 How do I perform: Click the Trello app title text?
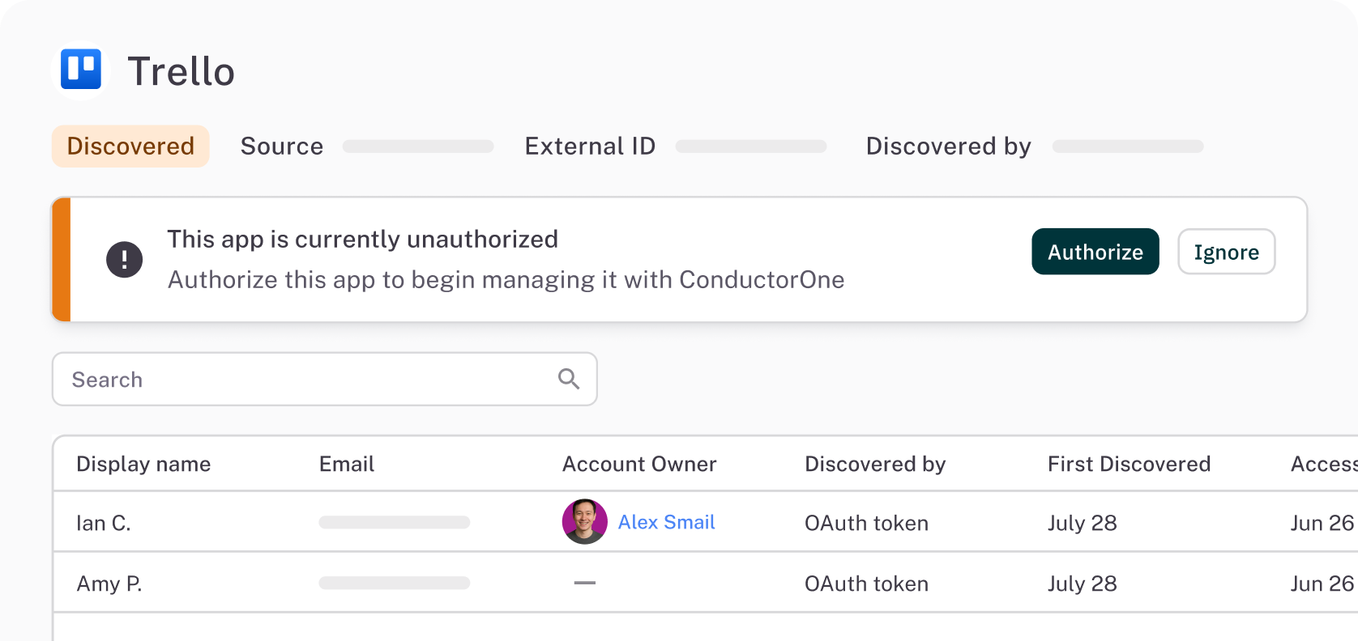coord(181,71)
